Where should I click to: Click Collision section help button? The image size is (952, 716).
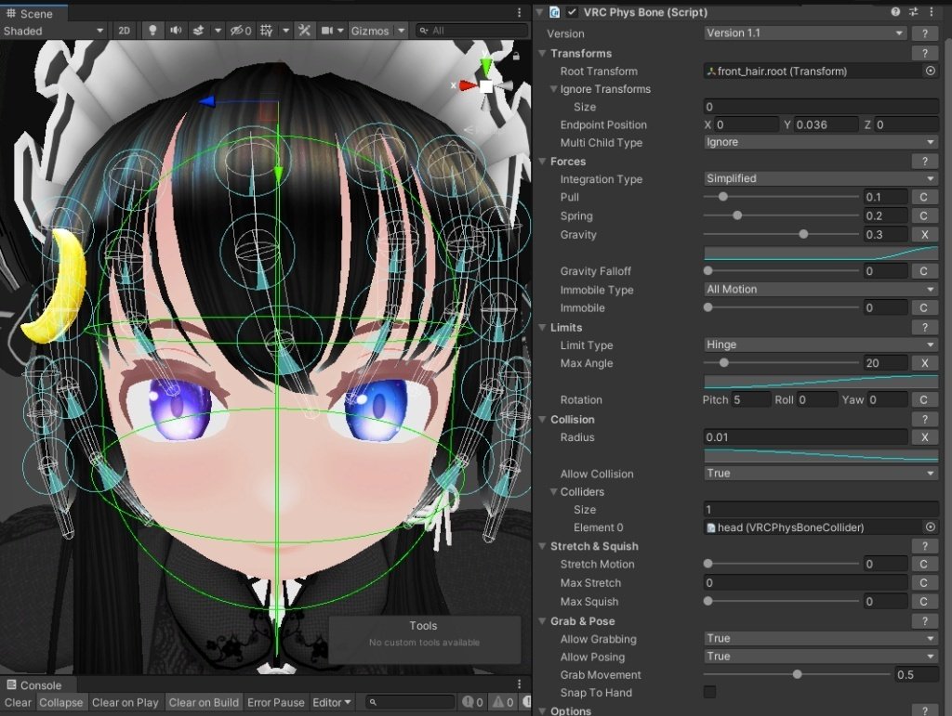pyautogui.click(x=925, y=420)
